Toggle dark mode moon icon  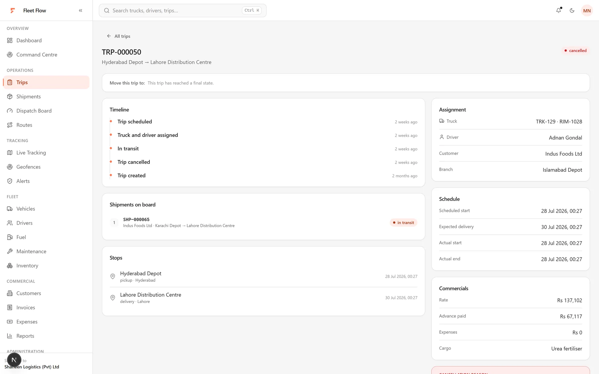tap(572, 11)
